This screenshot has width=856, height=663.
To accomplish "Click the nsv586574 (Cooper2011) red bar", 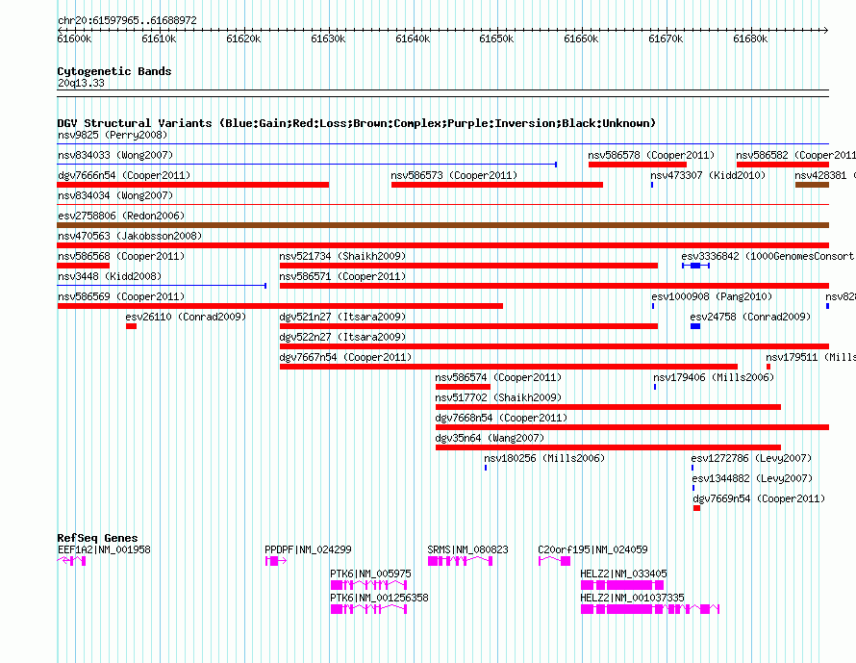I will (463, 387).
